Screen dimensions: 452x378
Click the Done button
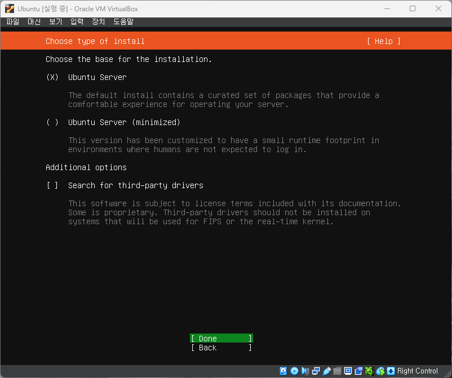coord(221,338)
